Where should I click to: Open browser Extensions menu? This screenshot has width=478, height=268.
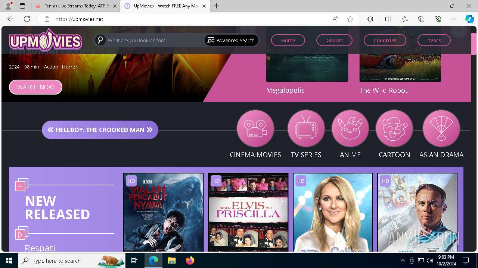coord(370,19)
